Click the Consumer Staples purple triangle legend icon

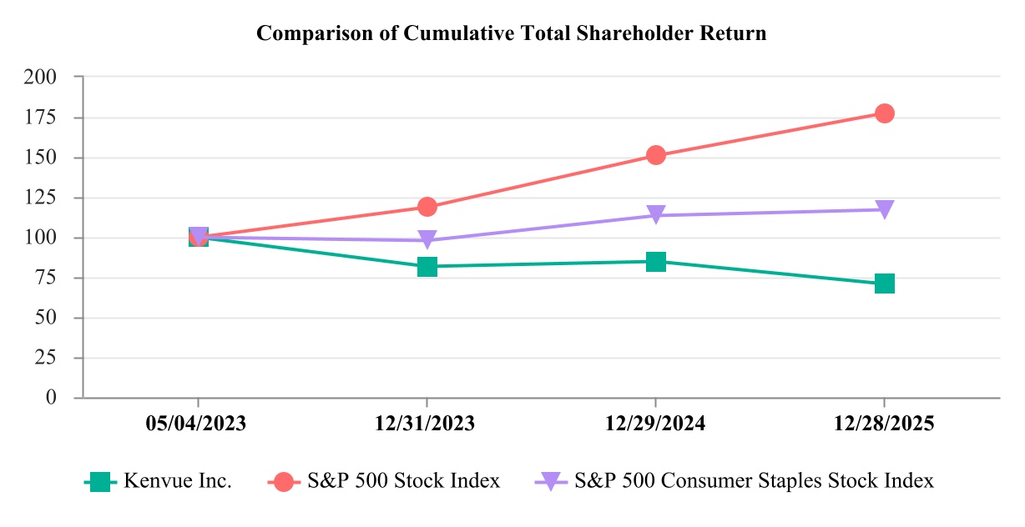[x=550, y=482]
